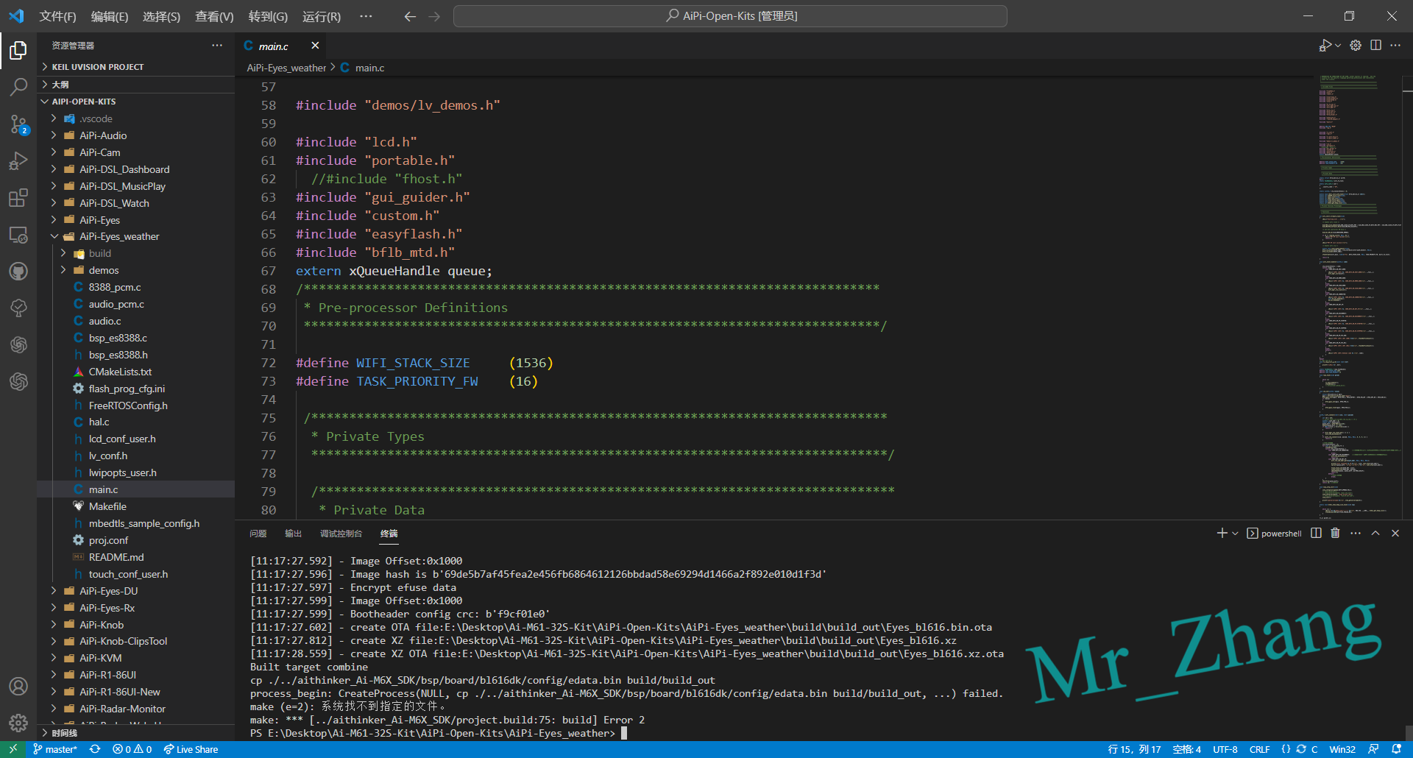This screenshot has height=758, width=1413.
Task: Switch to the 输出 output tab
Action: pyautogui.click(x=294, y=534)
